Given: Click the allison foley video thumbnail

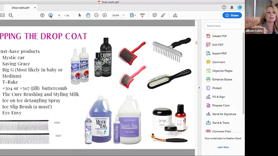Looking at the screenshot, I should tap(261, 17).
